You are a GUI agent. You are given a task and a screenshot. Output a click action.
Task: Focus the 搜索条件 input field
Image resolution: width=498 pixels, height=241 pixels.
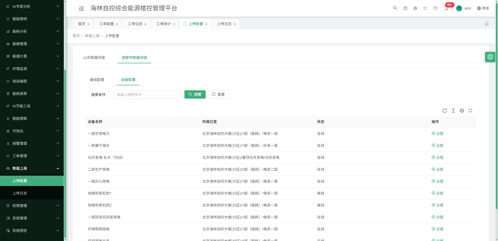[147, 95]
